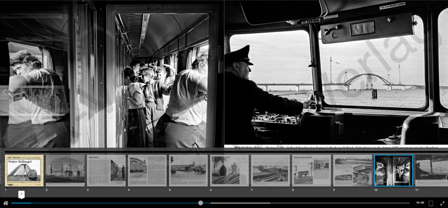Click the page navigation slider handle
The width and height of the screenshot is (448, 208).
201,203
